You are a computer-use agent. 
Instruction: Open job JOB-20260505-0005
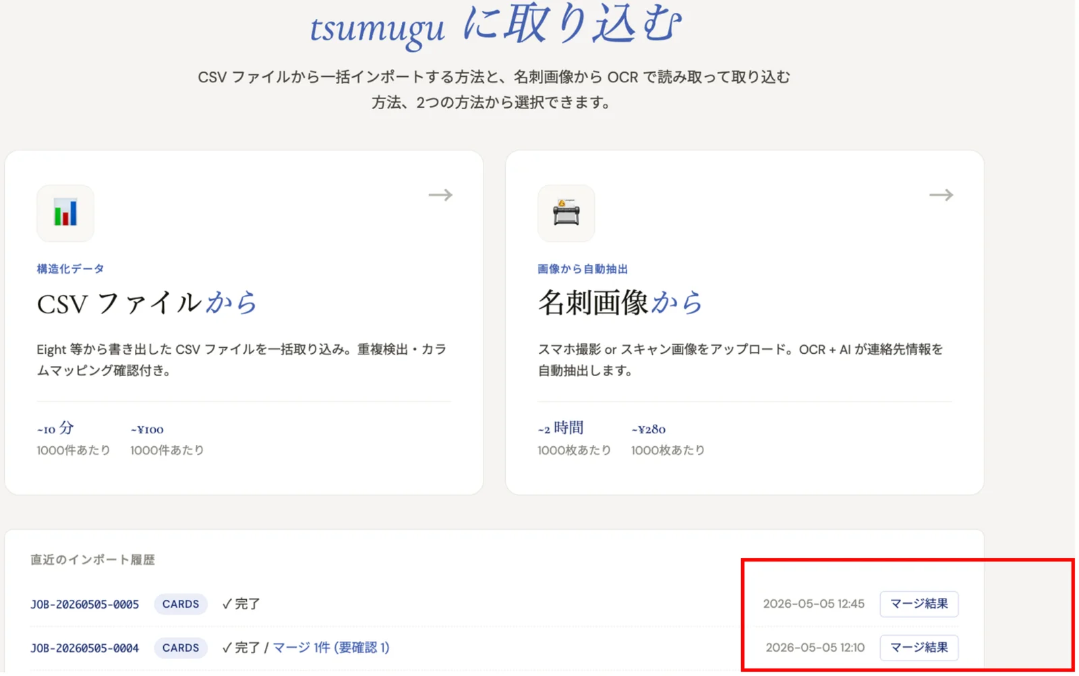click(85, 605)
